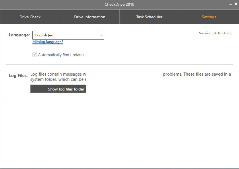Screen dimensions: 239x169
Task: Click the English [en] language combo box
Action: point(65,35)
